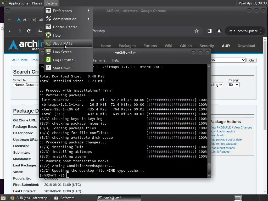Select Shut Down menu entry
The width and height of the screenshot is (268, 201).
68,68
